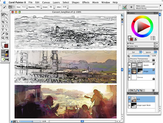Open the Gradient selector in the toolbox
Screen dimensions: 163x123
[x=7, y=51]
